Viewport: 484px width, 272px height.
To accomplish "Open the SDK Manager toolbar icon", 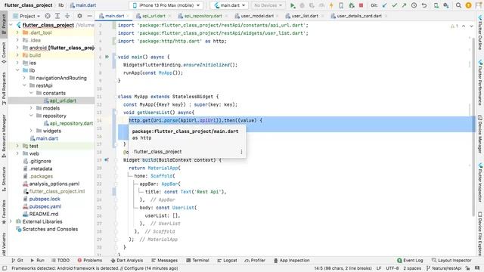I will 445,5.
